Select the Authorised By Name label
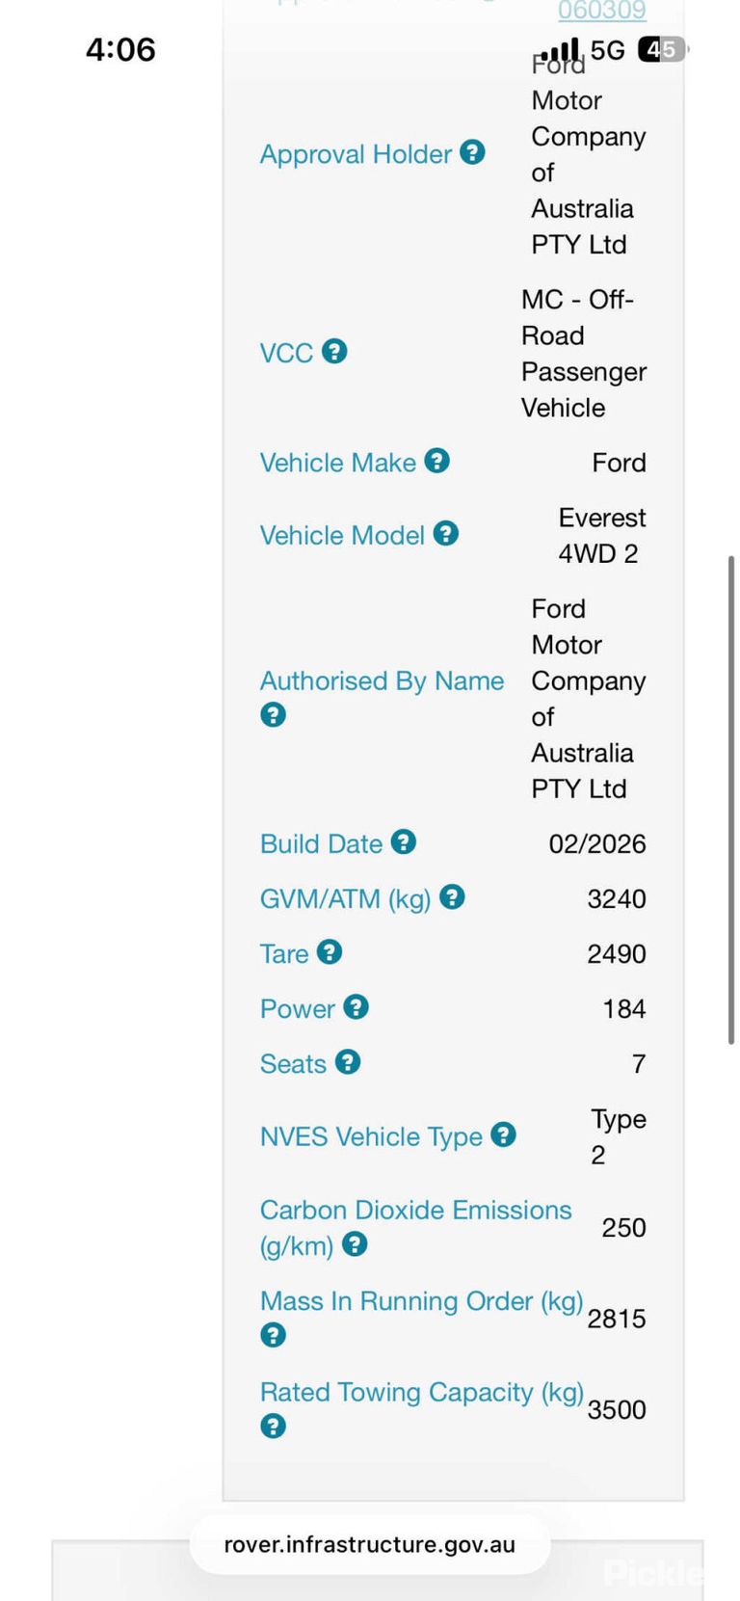This screenshot has width=740, height=1601. coord(382,680)
